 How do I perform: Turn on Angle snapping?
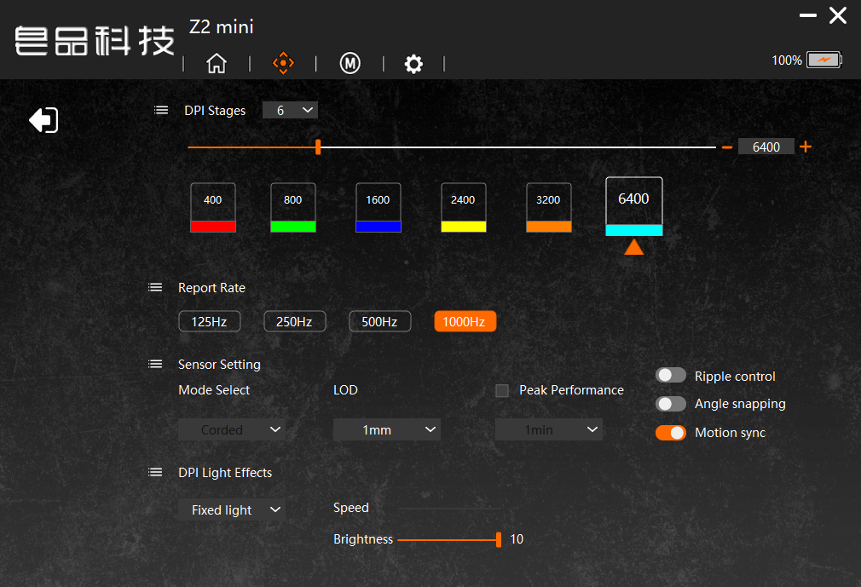coord(671,404)
